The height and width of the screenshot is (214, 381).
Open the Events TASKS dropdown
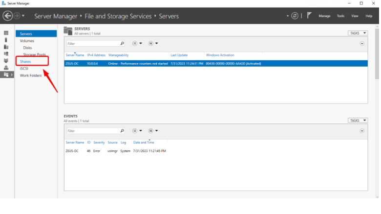click(x=358, y=120)
